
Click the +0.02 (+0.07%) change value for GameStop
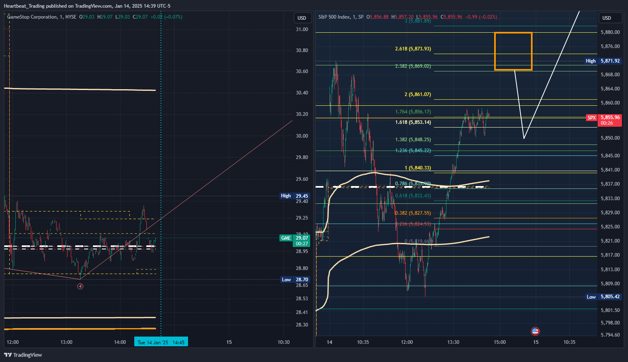167,17
